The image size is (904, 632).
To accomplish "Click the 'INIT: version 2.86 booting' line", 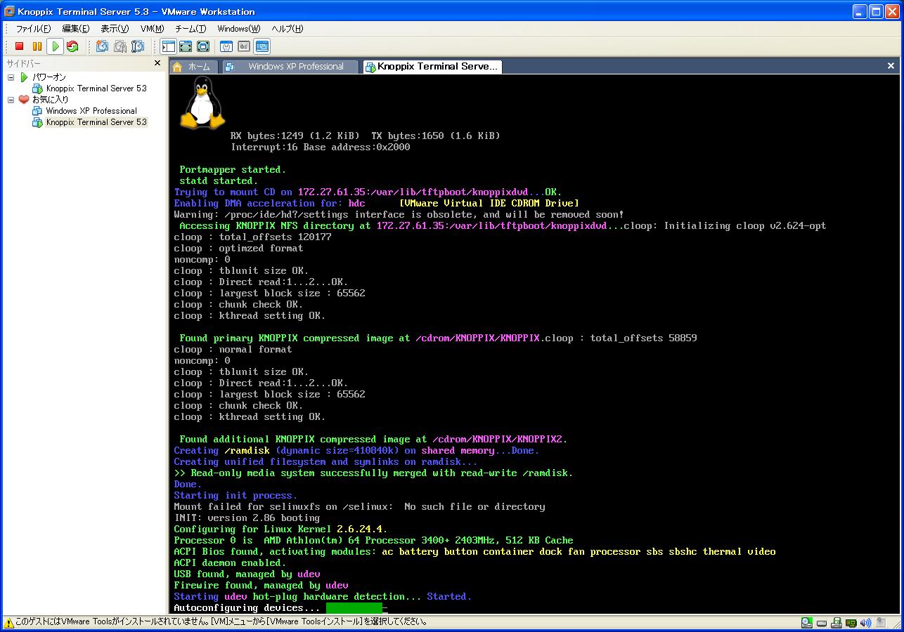I will pyautogui.click(x=247, y=518).
